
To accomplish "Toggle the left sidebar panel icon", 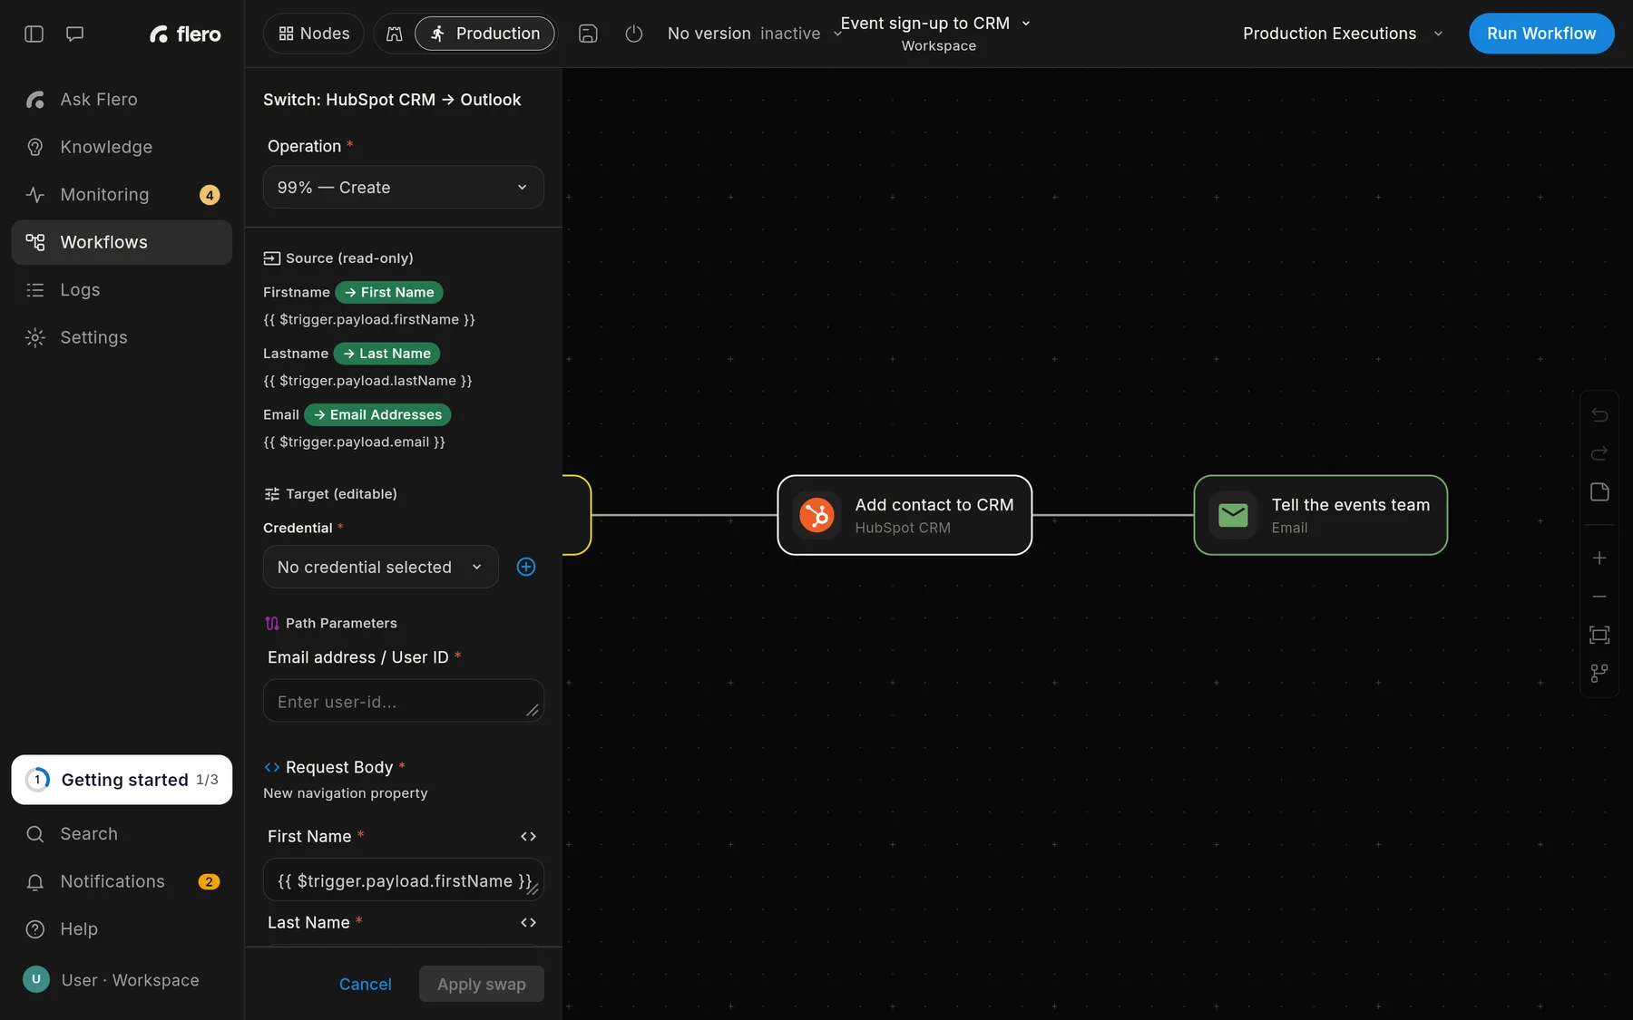I will click(x=34, y=34).
